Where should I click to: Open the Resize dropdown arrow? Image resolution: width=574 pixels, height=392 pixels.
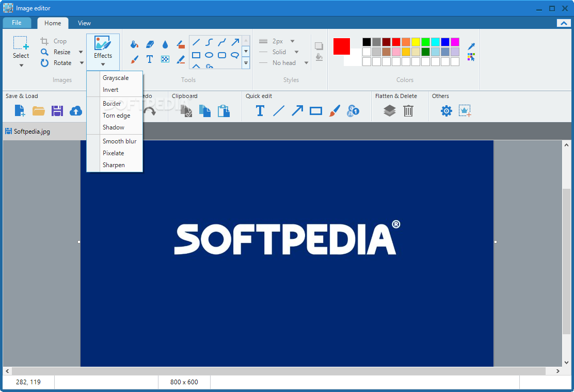pyautogui.click(x=81, y=52)
